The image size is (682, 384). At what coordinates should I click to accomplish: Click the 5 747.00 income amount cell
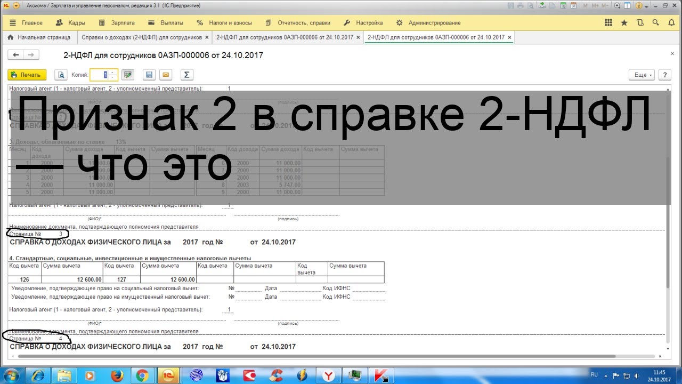point(281,185)
